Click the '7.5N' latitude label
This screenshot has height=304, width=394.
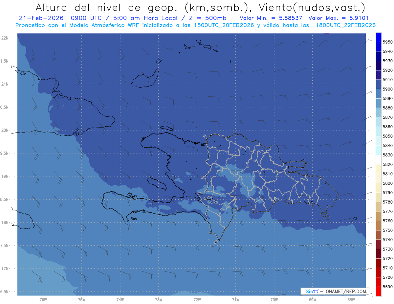click(5, 246)
